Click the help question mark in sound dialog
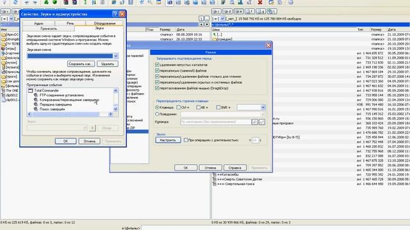The width and height of the screenshot is (410, 230). click(x=115, y=14)
